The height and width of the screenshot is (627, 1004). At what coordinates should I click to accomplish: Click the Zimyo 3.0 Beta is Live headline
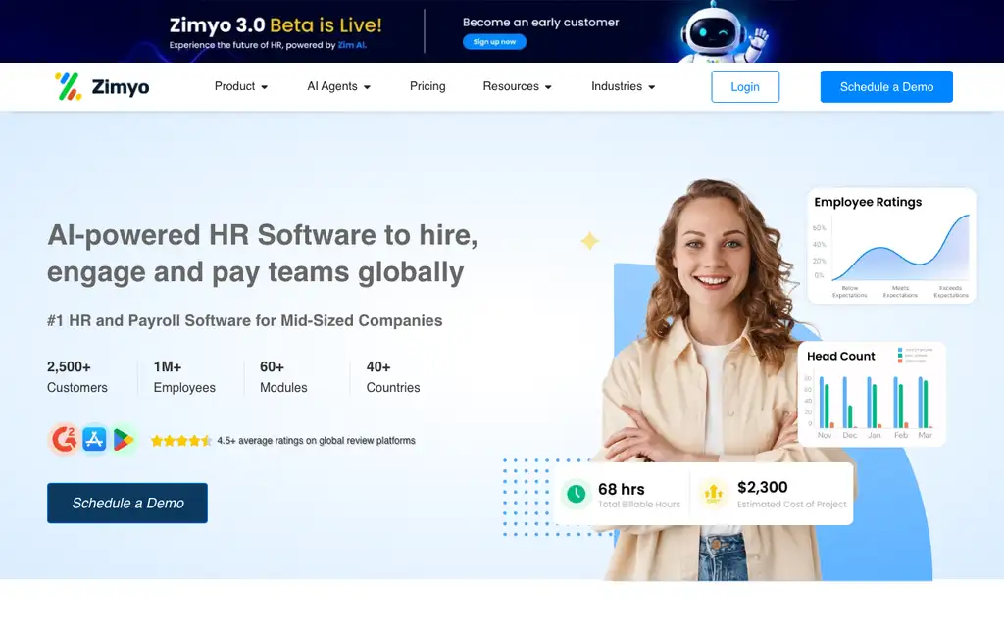pyautogui.click(x=276, y=24)
